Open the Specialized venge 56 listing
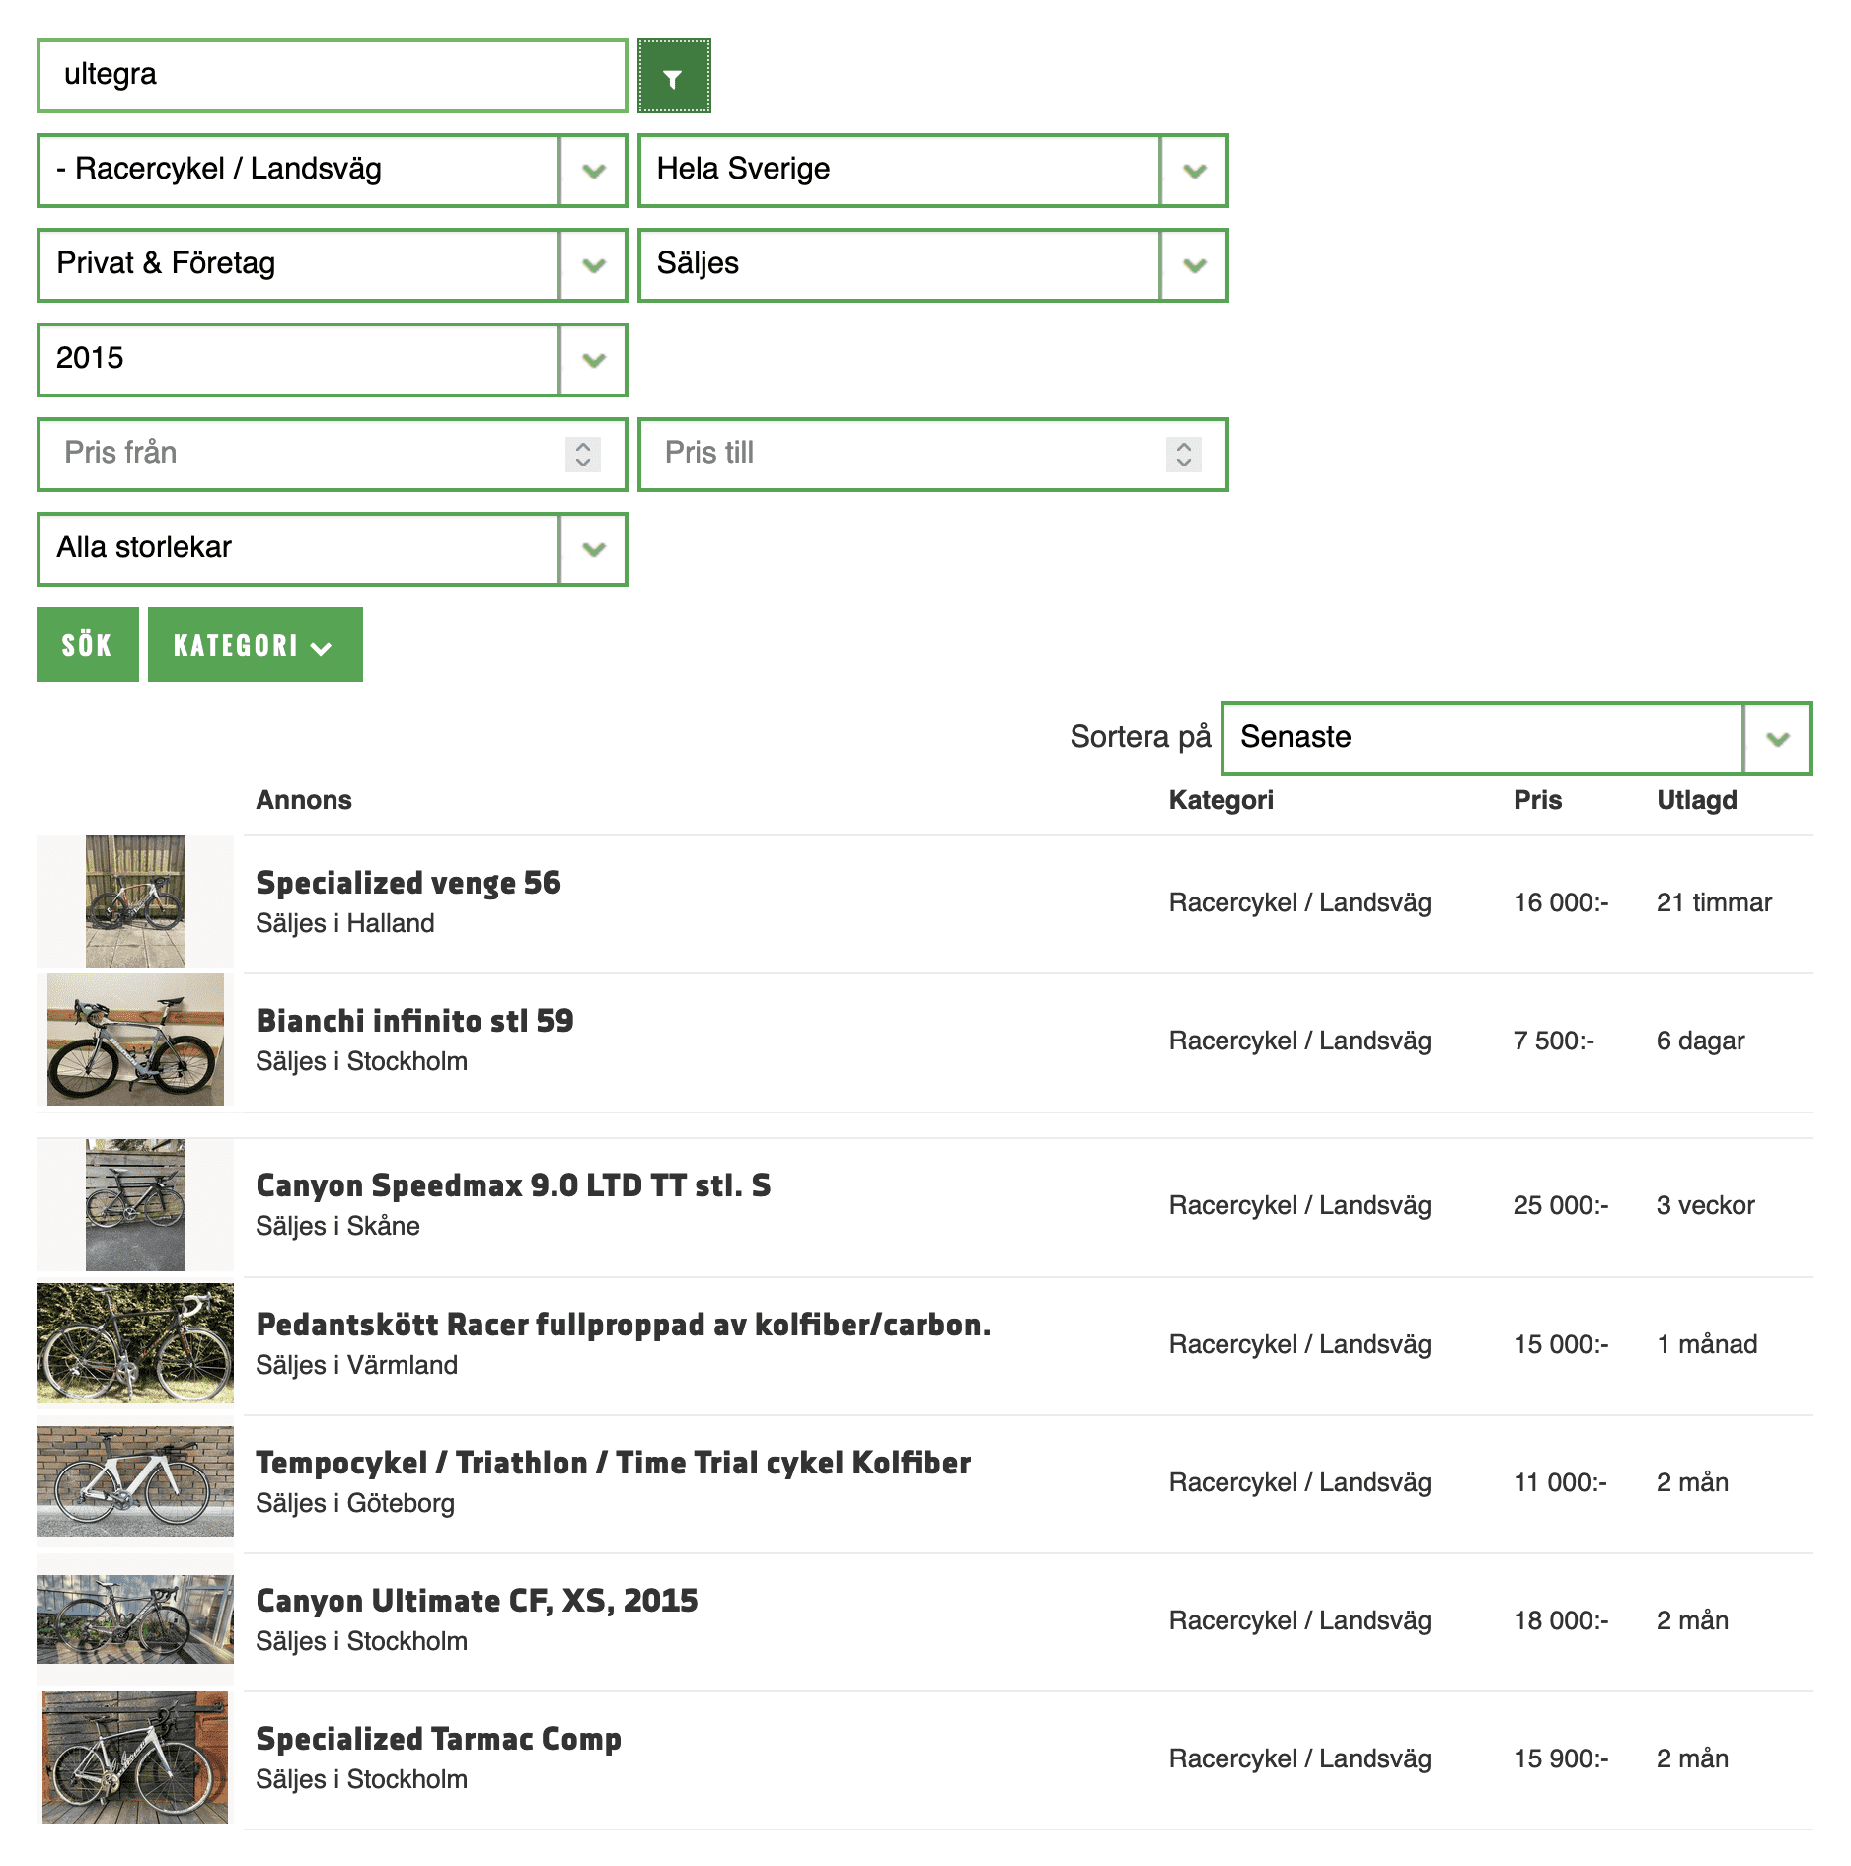 407,883
